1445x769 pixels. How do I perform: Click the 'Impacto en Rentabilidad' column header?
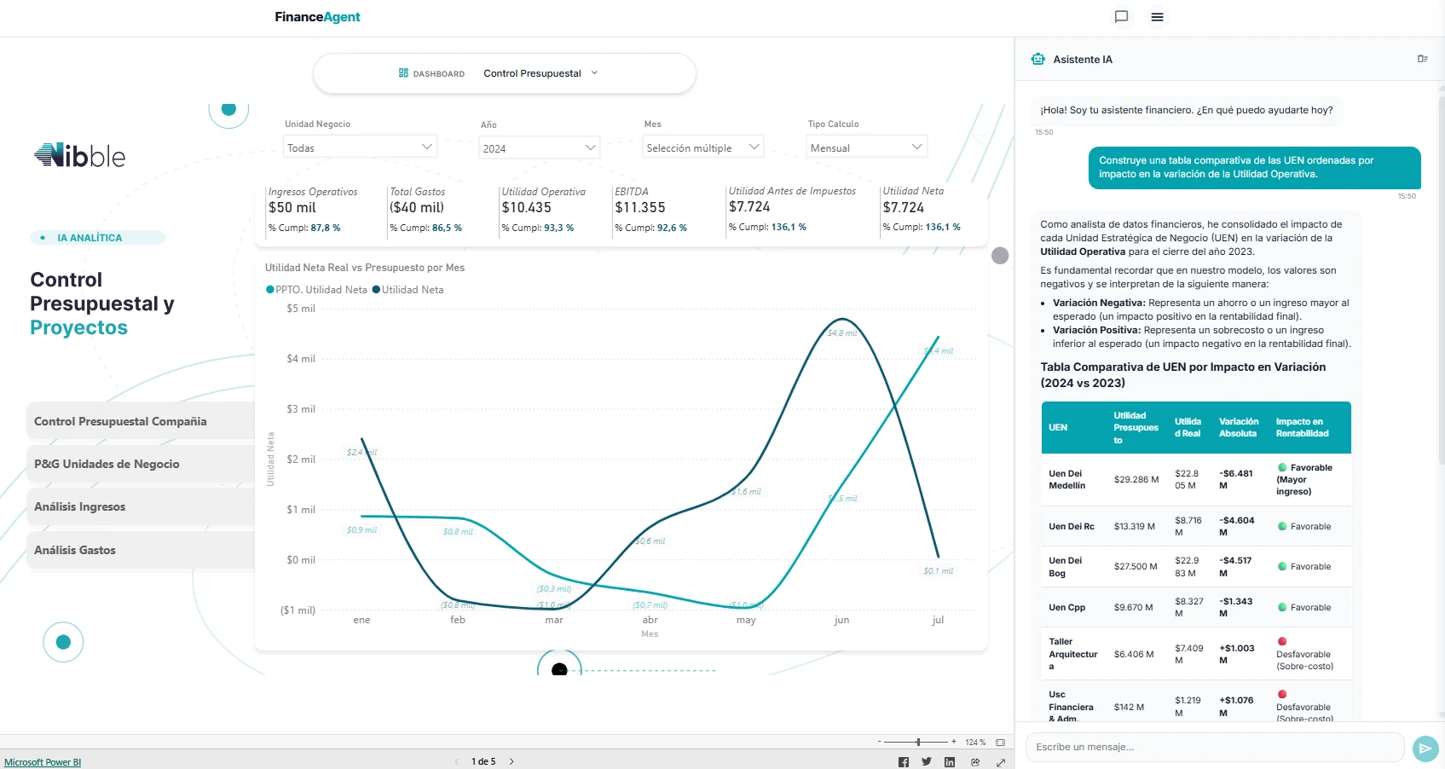click(x=1302, y=427)
